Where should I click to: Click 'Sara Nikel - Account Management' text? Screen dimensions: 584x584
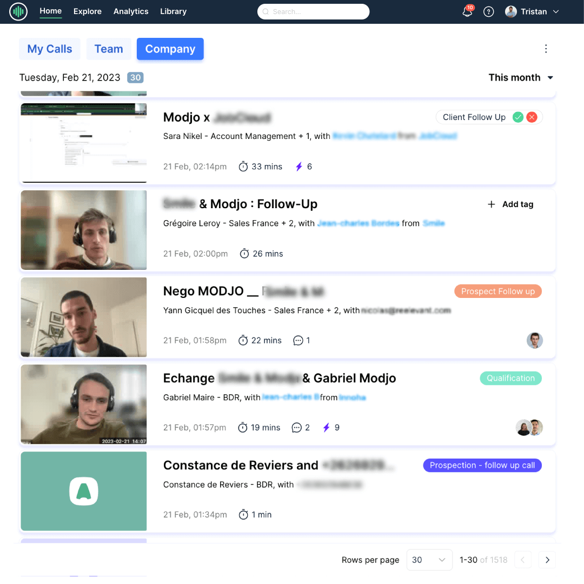tap(229, 136)
